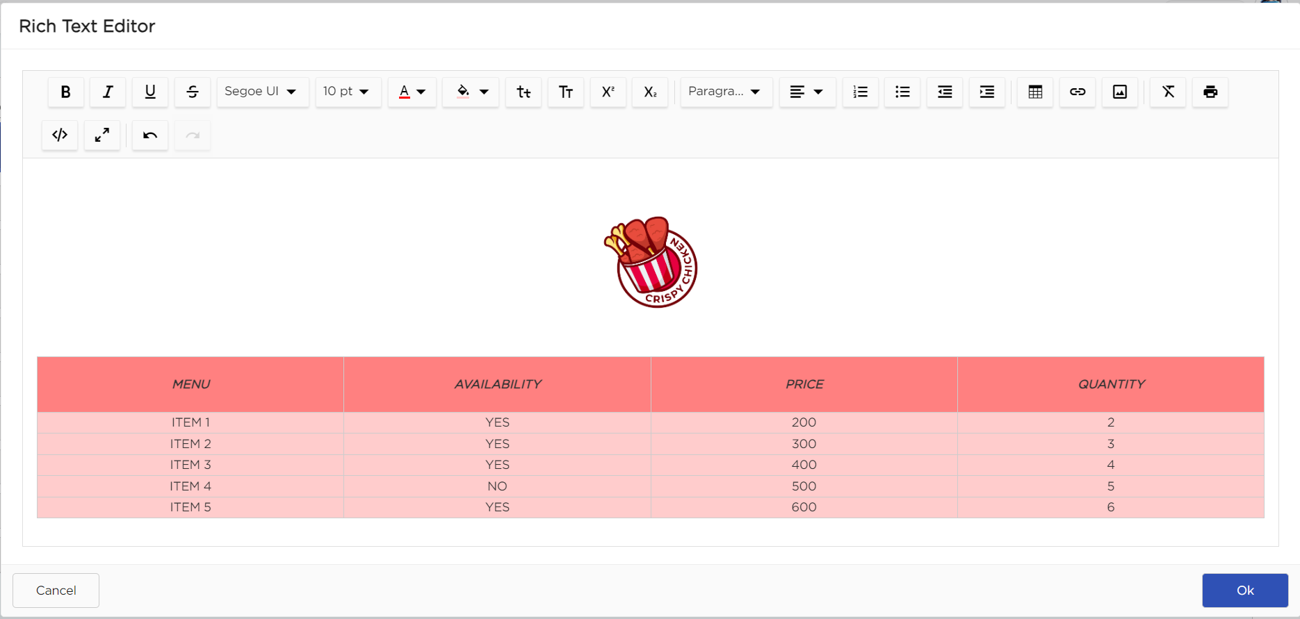Insert a table
The height and width of the screenshot is (619, 1300).
(1035, 92)
